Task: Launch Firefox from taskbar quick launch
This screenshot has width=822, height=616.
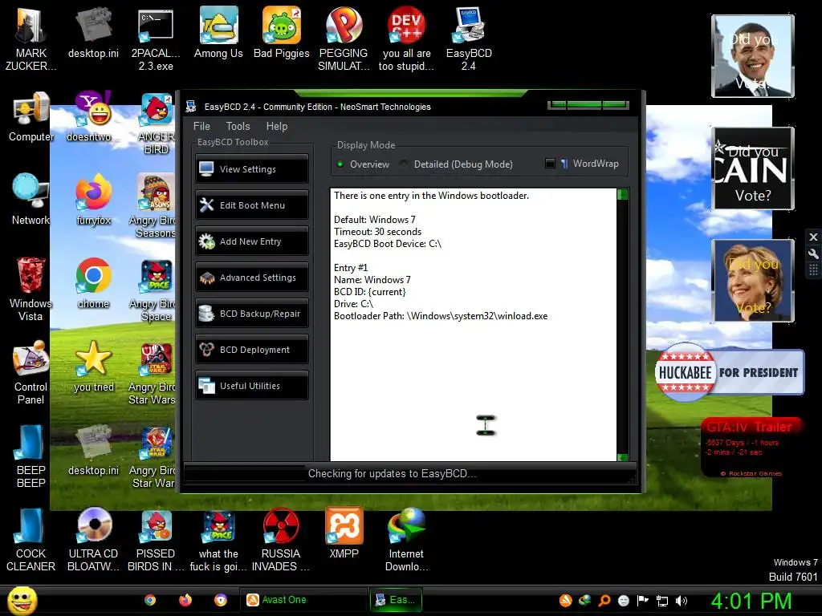Action: click(x=185, y=600)
